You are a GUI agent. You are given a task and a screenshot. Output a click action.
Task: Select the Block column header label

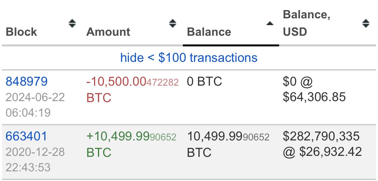21,32
